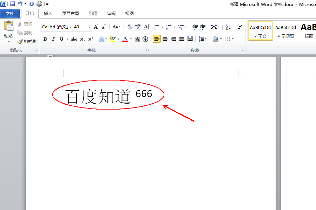This screenshot has width=316, height=210.
Task: Click the Redo icon in quick access toolbar
Action: click(x=32, y=4)
